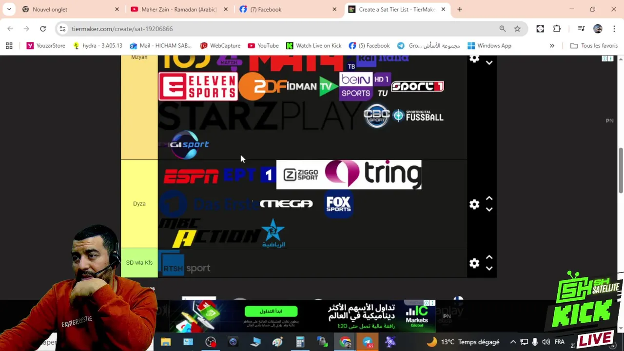
Task: Open settings gear for SD wla Kfs tier
Action: point(474,263)
